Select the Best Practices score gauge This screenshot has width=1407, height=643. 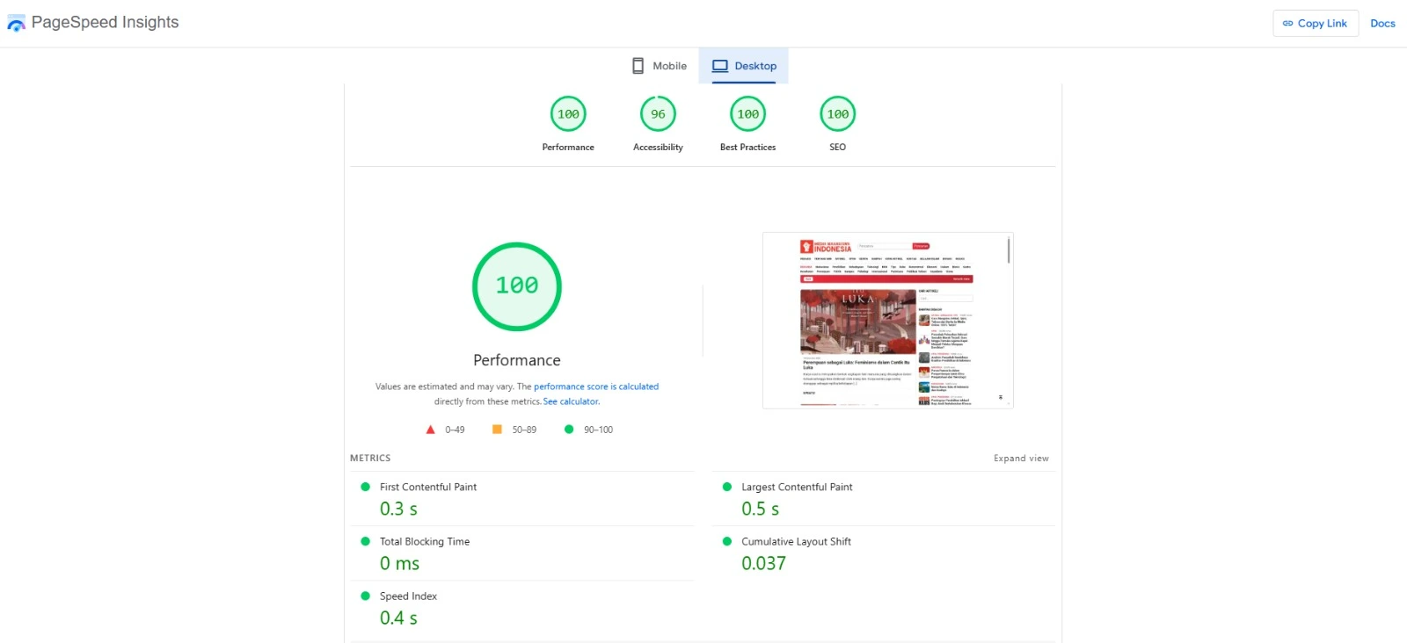[747, 114]
